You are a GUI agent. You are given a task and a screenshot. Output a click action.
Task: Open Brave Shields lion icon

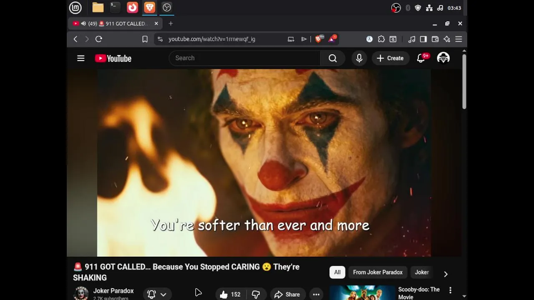click(319, 39)
